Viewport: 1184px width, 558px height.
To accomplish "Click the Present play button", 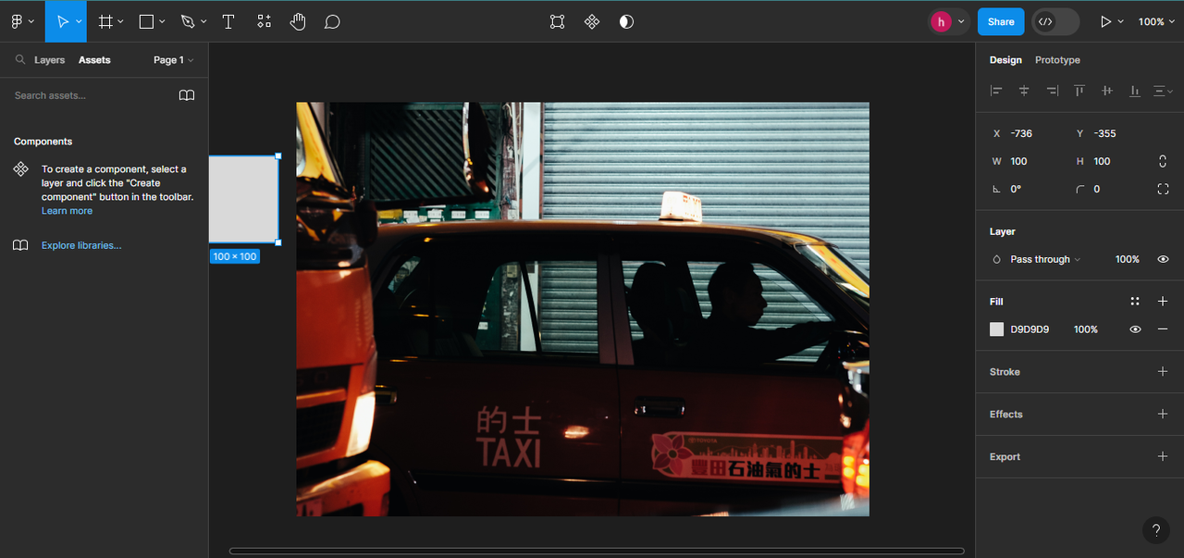I will 1105,21.
